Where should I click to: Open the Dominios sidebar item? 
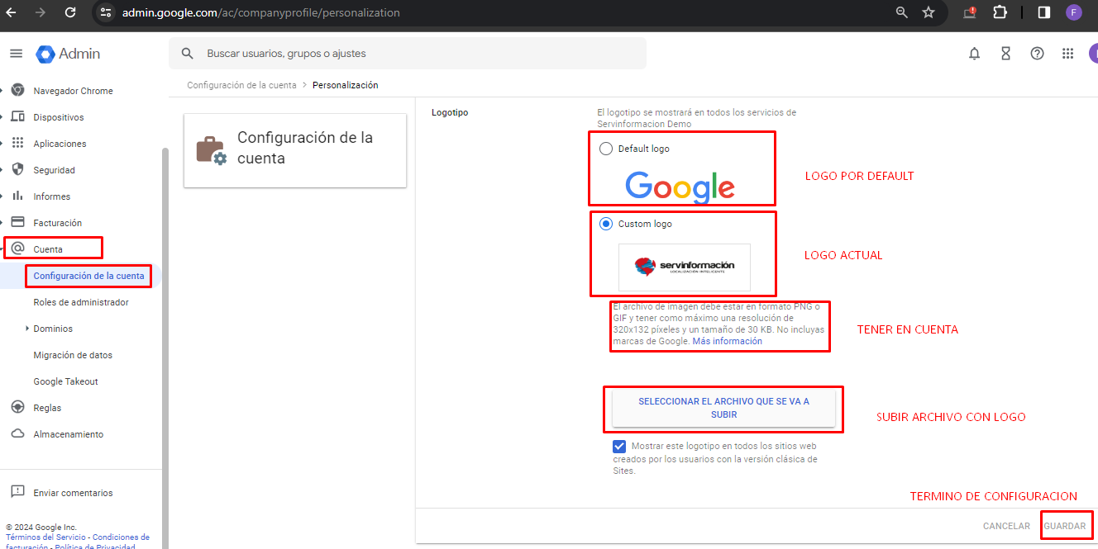pos(53,329)
